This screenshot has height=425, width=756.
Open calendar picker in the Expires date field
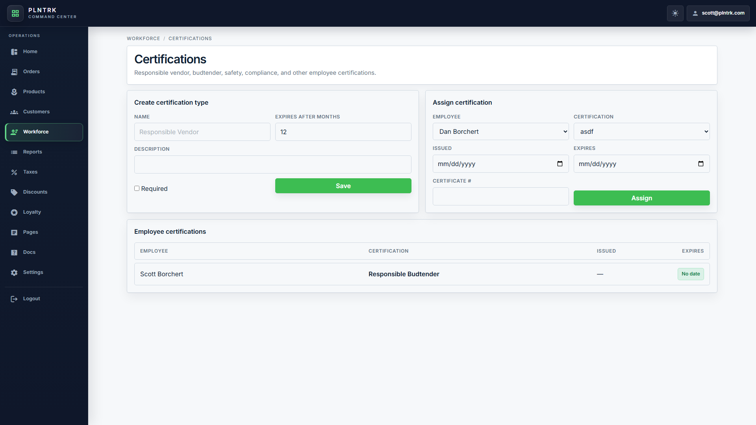(701, 164)
